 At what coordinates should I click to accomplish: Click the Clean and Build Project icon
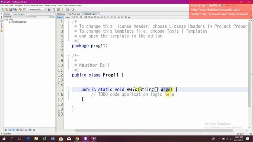[x=58, y=9]
